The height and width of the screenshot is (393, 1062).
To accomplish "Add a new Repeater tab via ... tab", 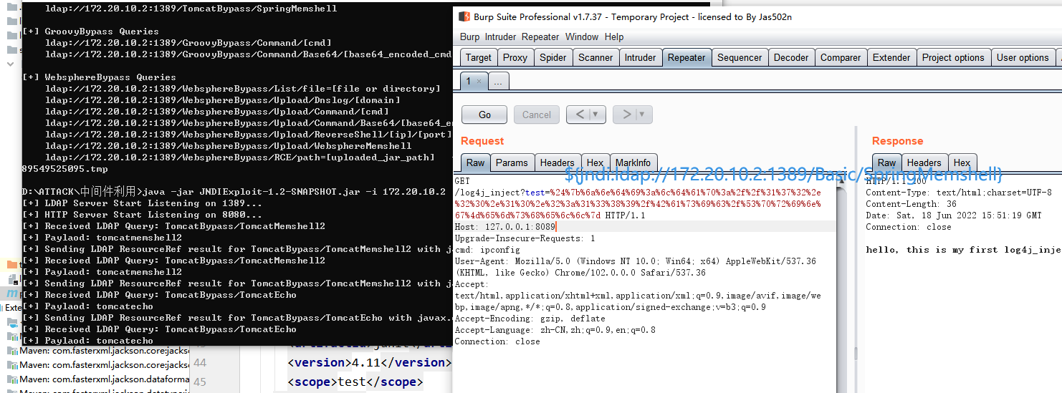I will pyautogui.click(x=498, y=81).
